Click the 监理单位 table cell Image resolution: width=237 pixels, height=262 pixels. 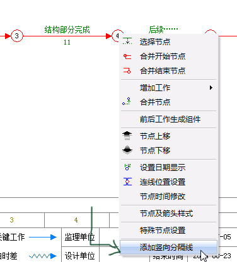[x=80, y=237]
